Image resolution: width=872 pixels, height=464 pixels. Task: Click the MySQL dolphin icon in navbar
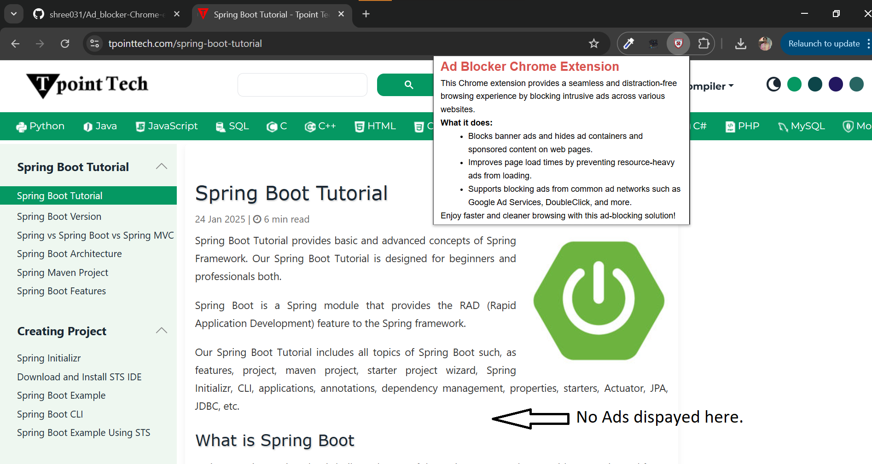tap(783, 127)
